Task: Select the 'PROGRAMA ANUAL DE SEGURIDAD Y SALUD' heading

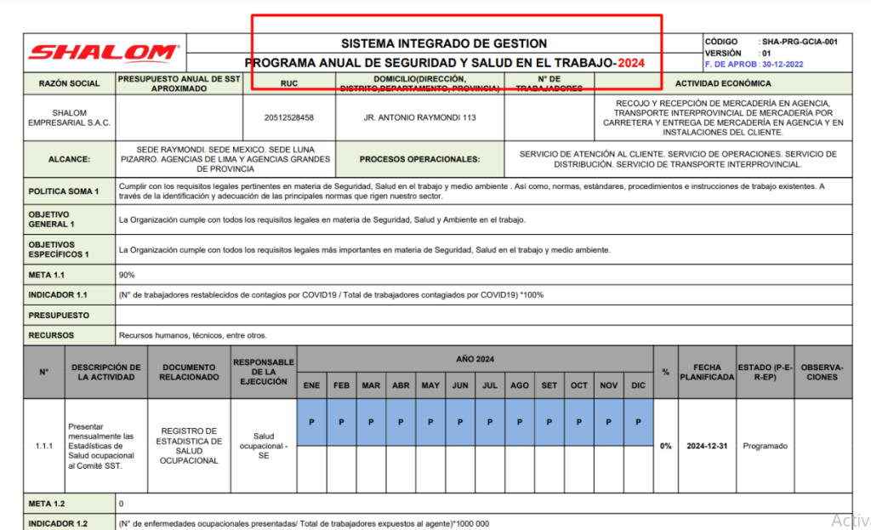Action: 444,63
